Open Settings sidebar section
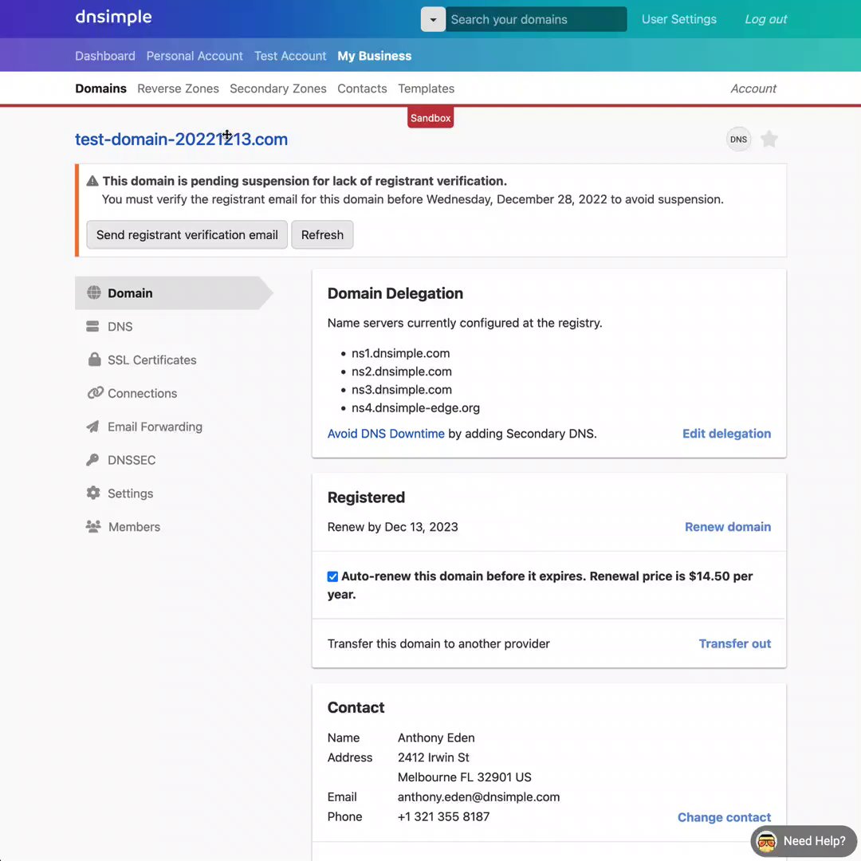Viewport: 861px width, 861px height. (x=130, y=493)
